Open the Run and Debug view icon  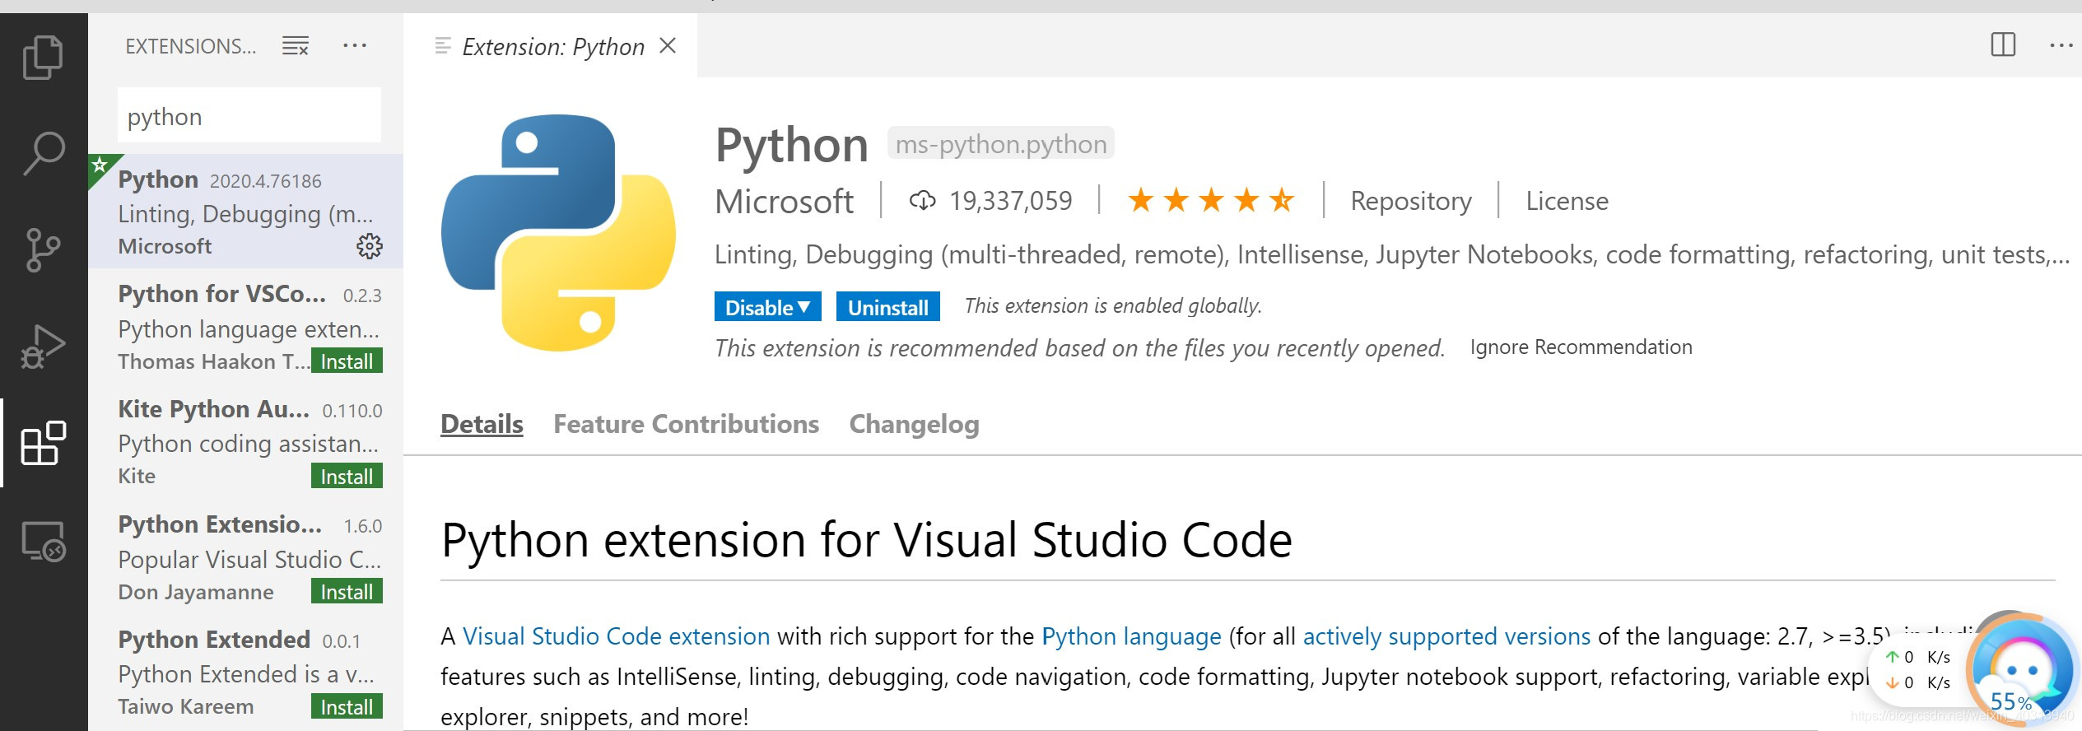coord(43,347)
